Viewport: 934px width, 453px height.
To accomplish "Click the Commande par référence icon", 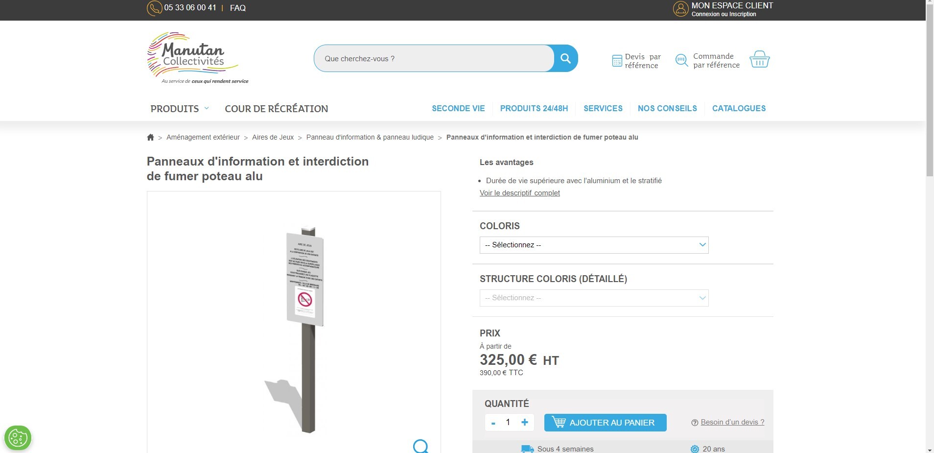I will tap(681, 60).
